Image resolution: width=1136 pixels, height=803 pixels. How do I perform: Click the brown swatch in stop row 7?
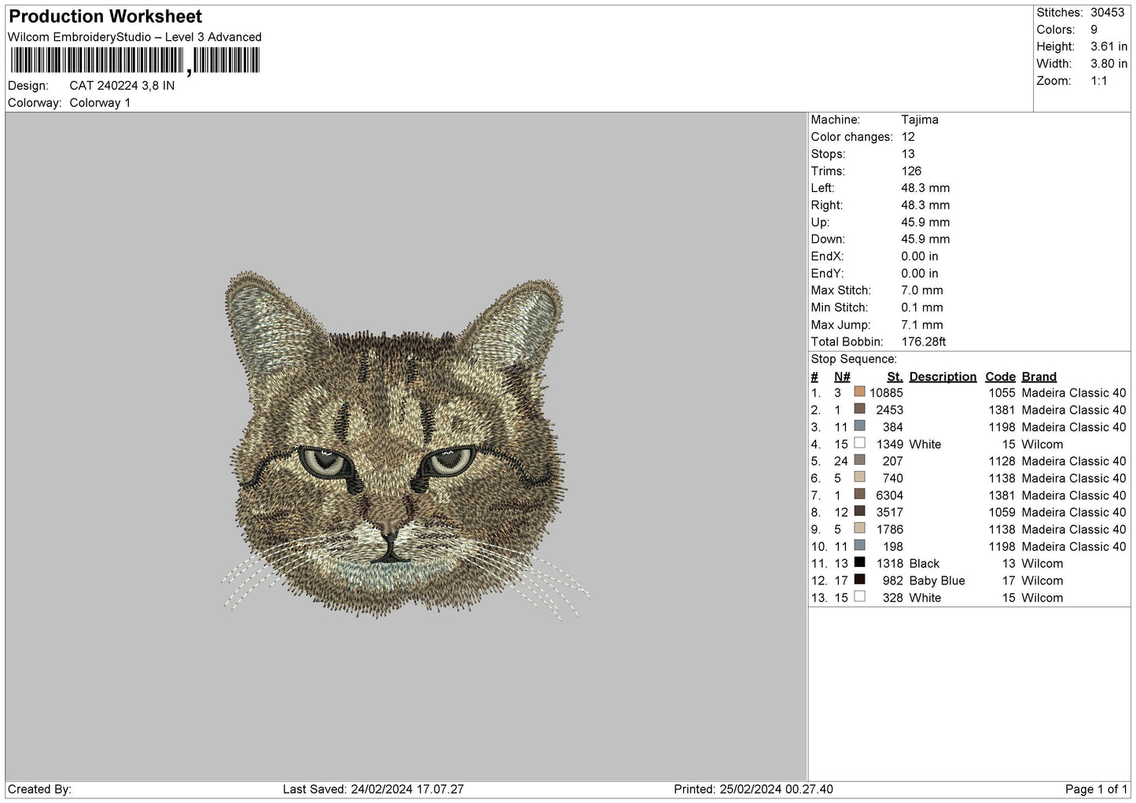[859, 494]
